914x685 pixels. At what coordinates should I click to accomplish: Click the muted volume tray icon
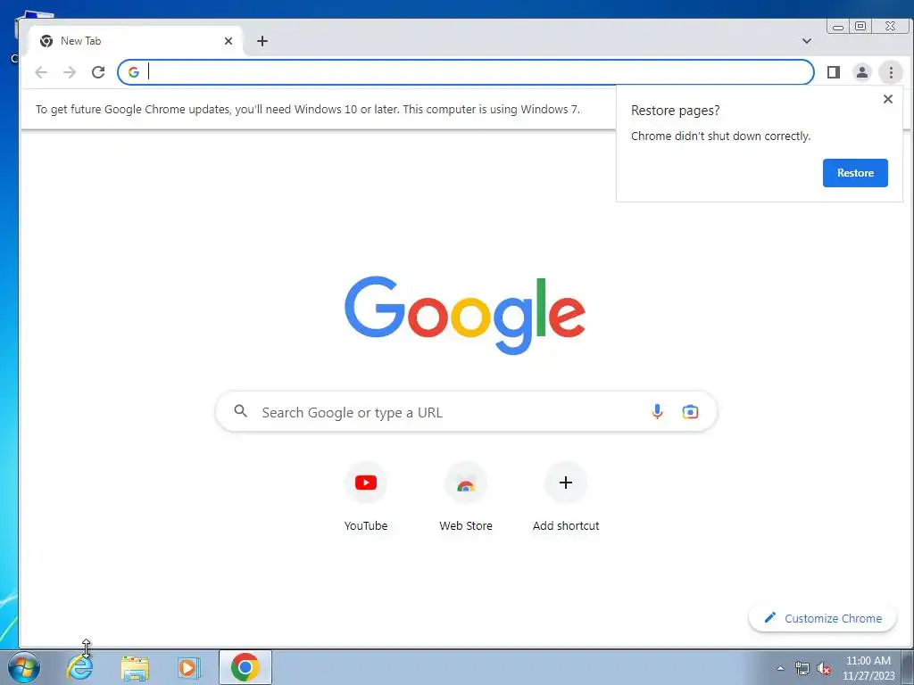tap(824, 668)
